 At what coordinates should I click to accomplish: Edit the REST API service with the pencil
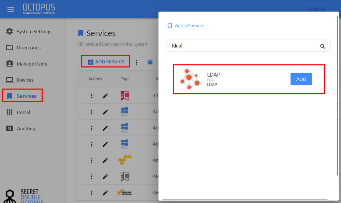tap(105, 176)
